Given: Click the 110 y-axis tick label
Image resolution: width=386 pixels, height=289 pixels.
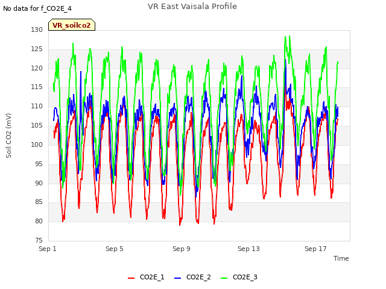Looking at the screenshot, I should pos(37,106).
